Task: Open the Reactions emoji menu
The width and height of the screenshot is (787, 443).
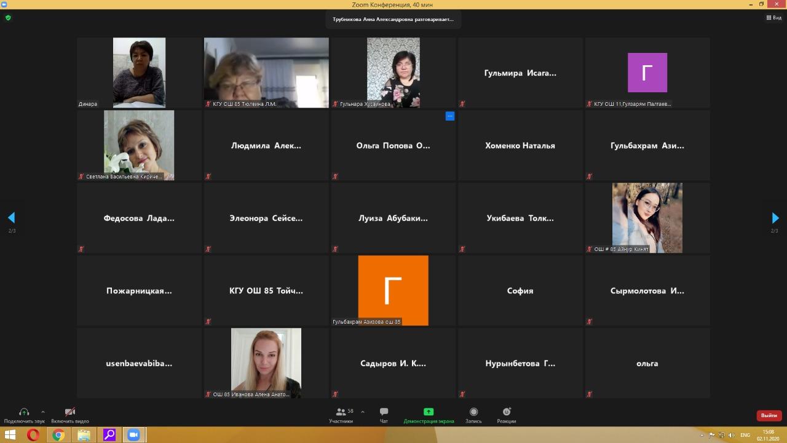Action: [507, 412]
